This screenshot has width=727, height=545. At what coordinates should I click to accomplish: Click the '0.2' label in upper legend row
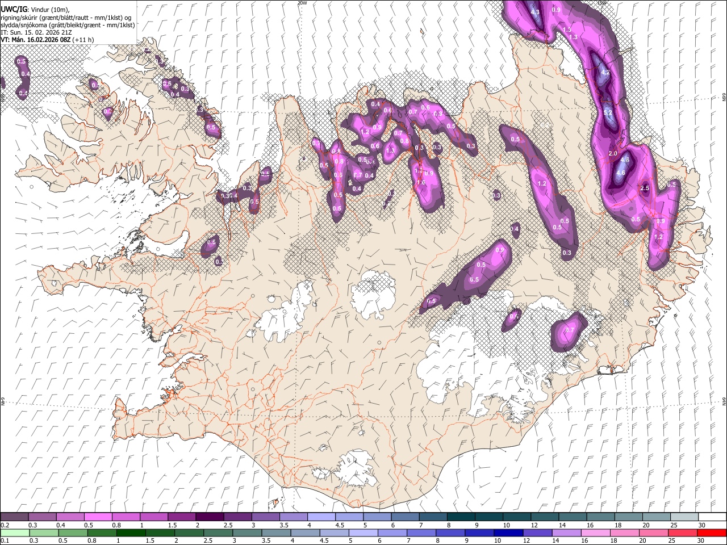click(x=5, y=525)
